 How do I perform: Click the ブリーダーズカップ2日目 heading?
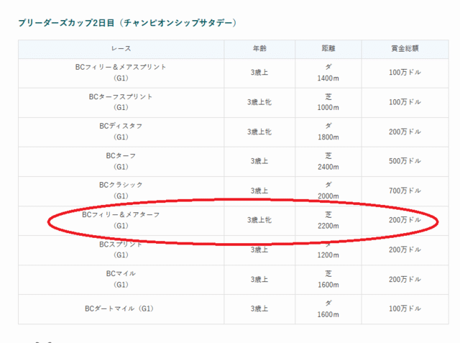click(x=127, y=23)
